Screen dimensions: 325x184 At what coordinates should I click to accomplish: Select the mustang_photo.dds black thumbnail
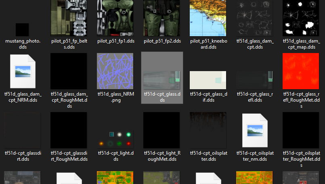[22, 30]
